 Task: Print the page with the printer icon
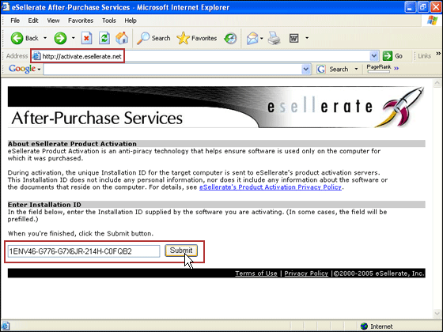[x=274, y=38]
